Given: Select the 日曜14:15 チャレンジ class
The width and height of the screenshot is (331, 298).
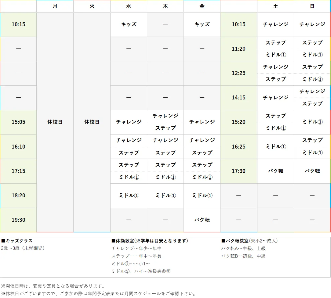Looking at the screenshot, I should (312, 92).
